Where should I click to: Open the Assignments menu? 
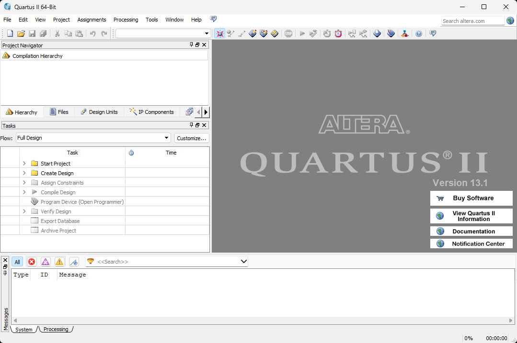click(92, 20)
